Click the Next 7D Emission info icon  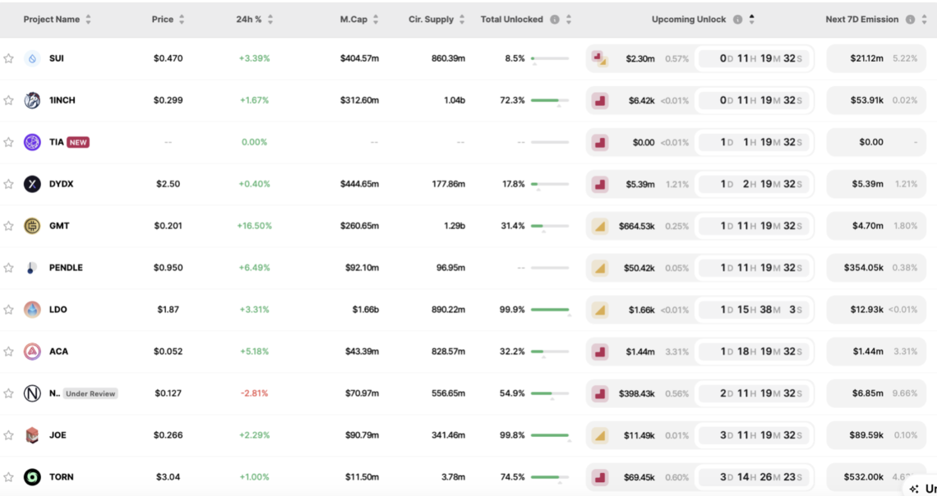click(910, 20)
